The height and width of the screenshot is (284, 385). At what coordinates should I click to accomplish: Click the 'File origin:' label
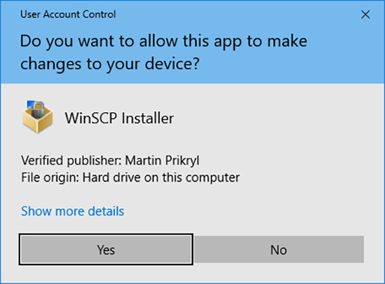[50, 177]
